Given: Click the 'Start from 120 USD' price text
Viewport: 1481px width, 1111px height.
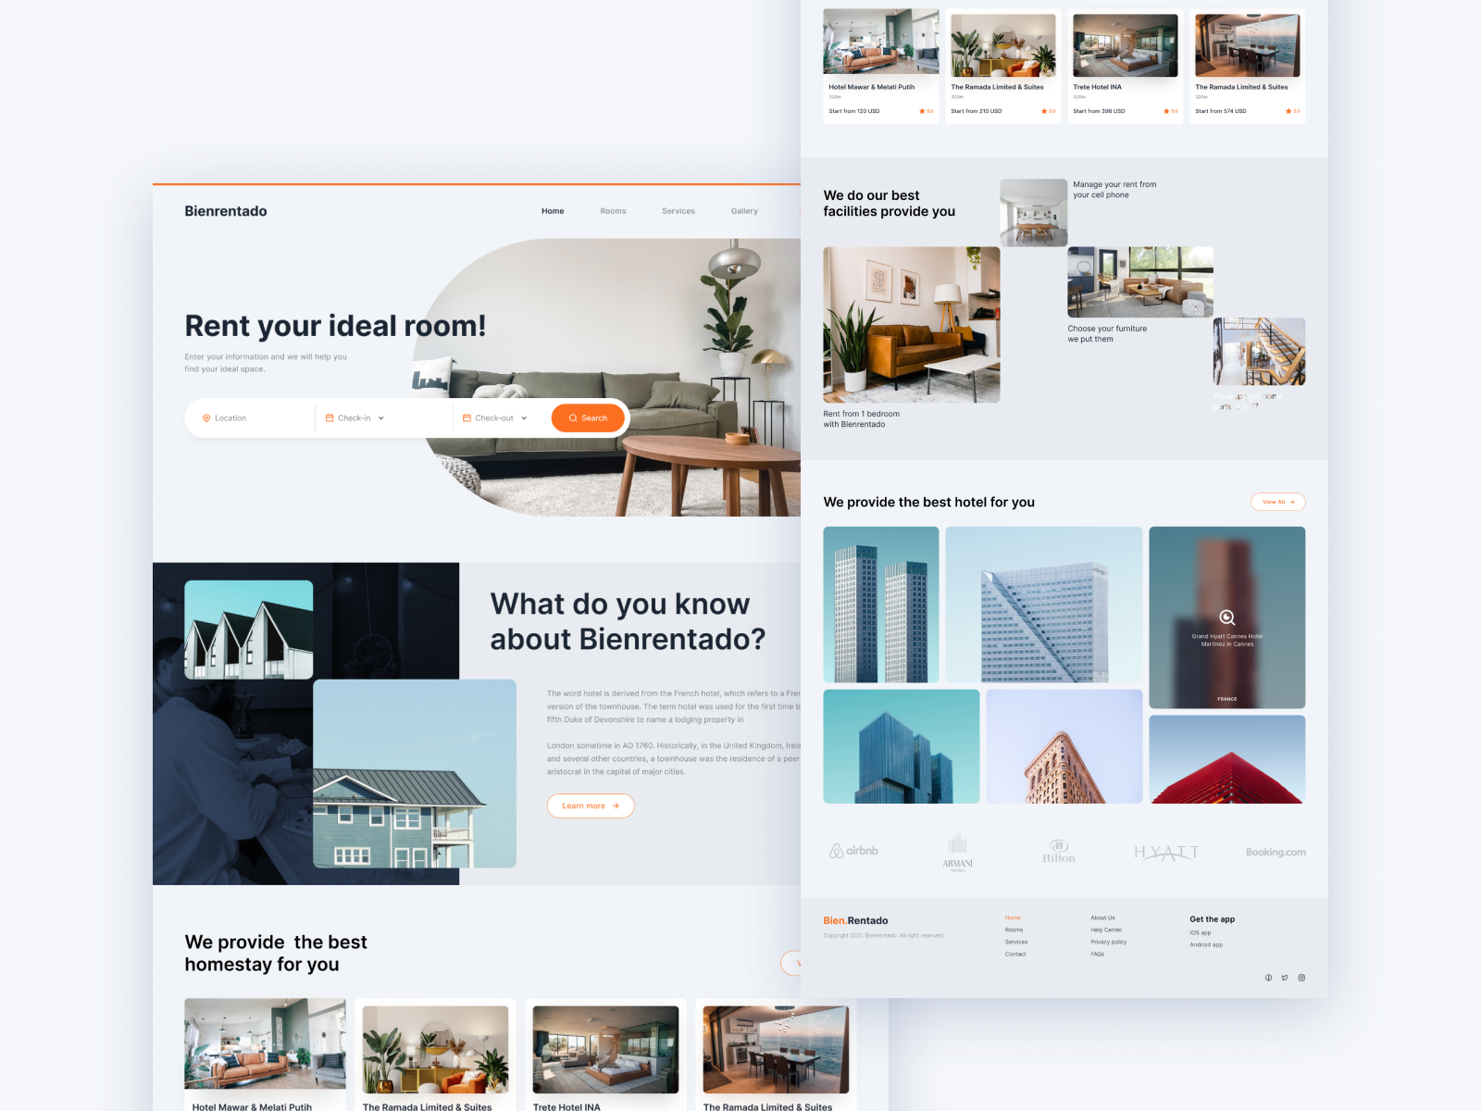Looking at the screenshot, I should point(854,111).
